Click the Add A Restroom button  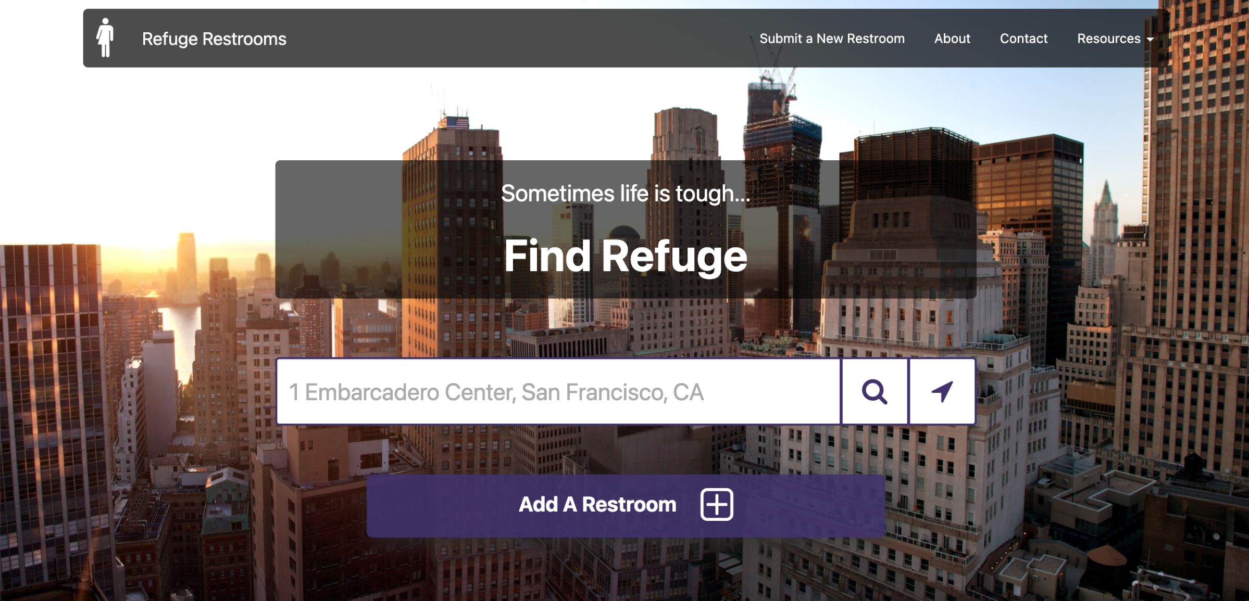click(626, 505)
